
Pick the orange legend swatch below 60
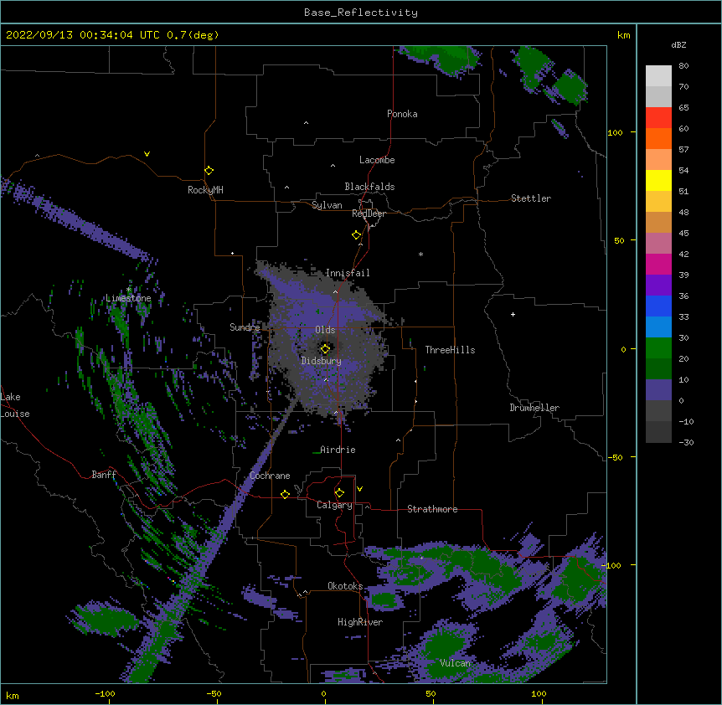[x=658, y=138]
